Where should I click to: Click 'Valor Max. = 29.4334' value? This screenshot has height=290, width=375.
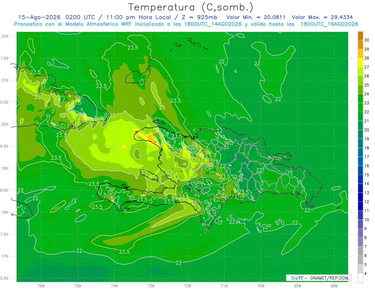(322, 17)
